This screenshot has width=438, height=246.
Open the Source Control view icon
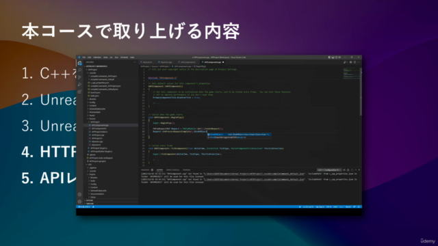[79, 77]
